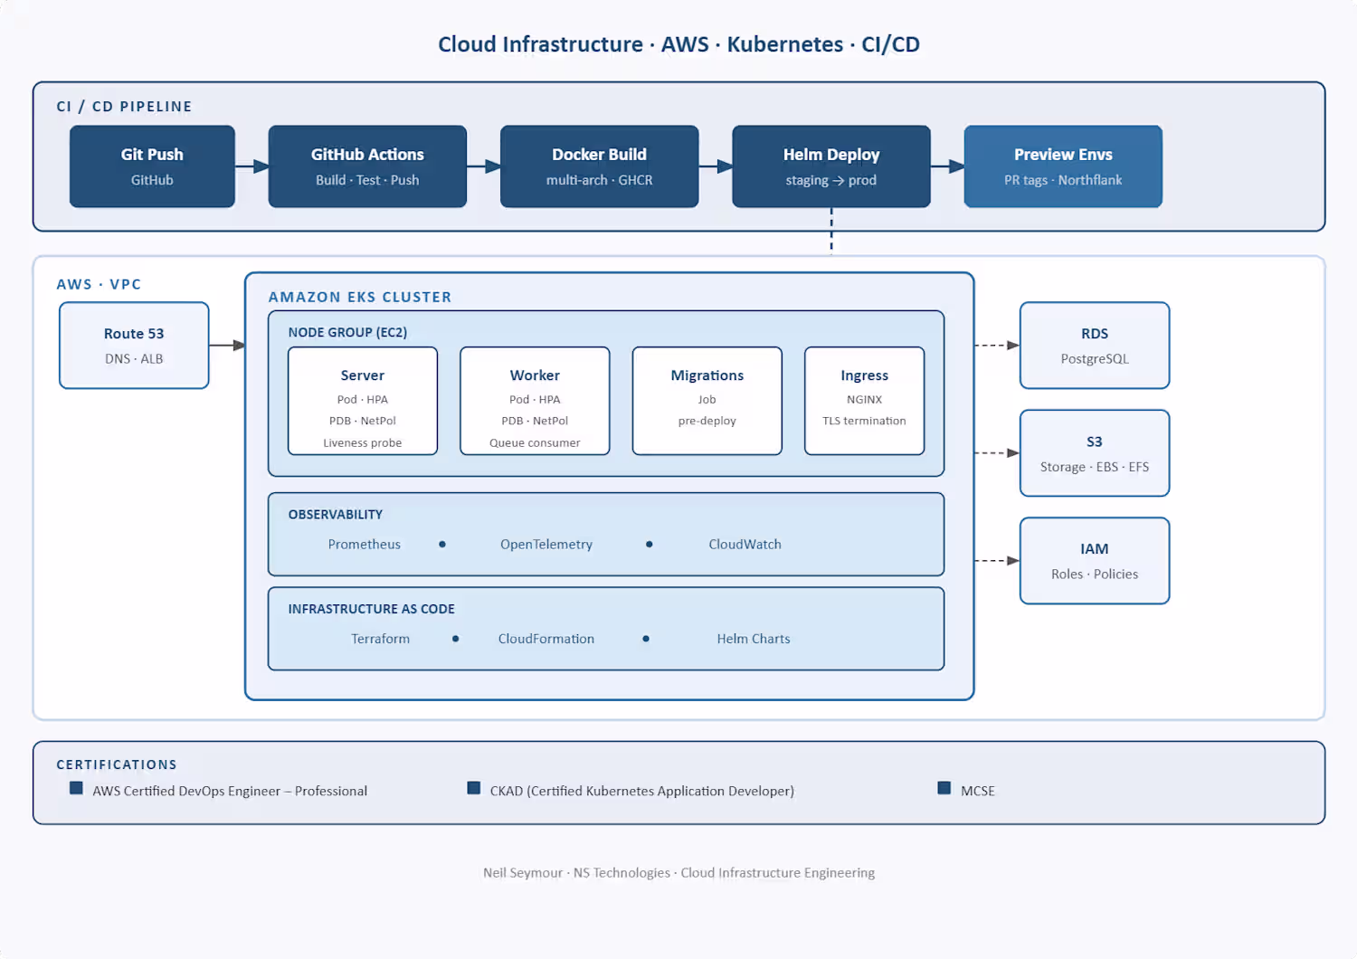Click the Storage · EBS · EFS subtitle

click(x=1095, y=467)
